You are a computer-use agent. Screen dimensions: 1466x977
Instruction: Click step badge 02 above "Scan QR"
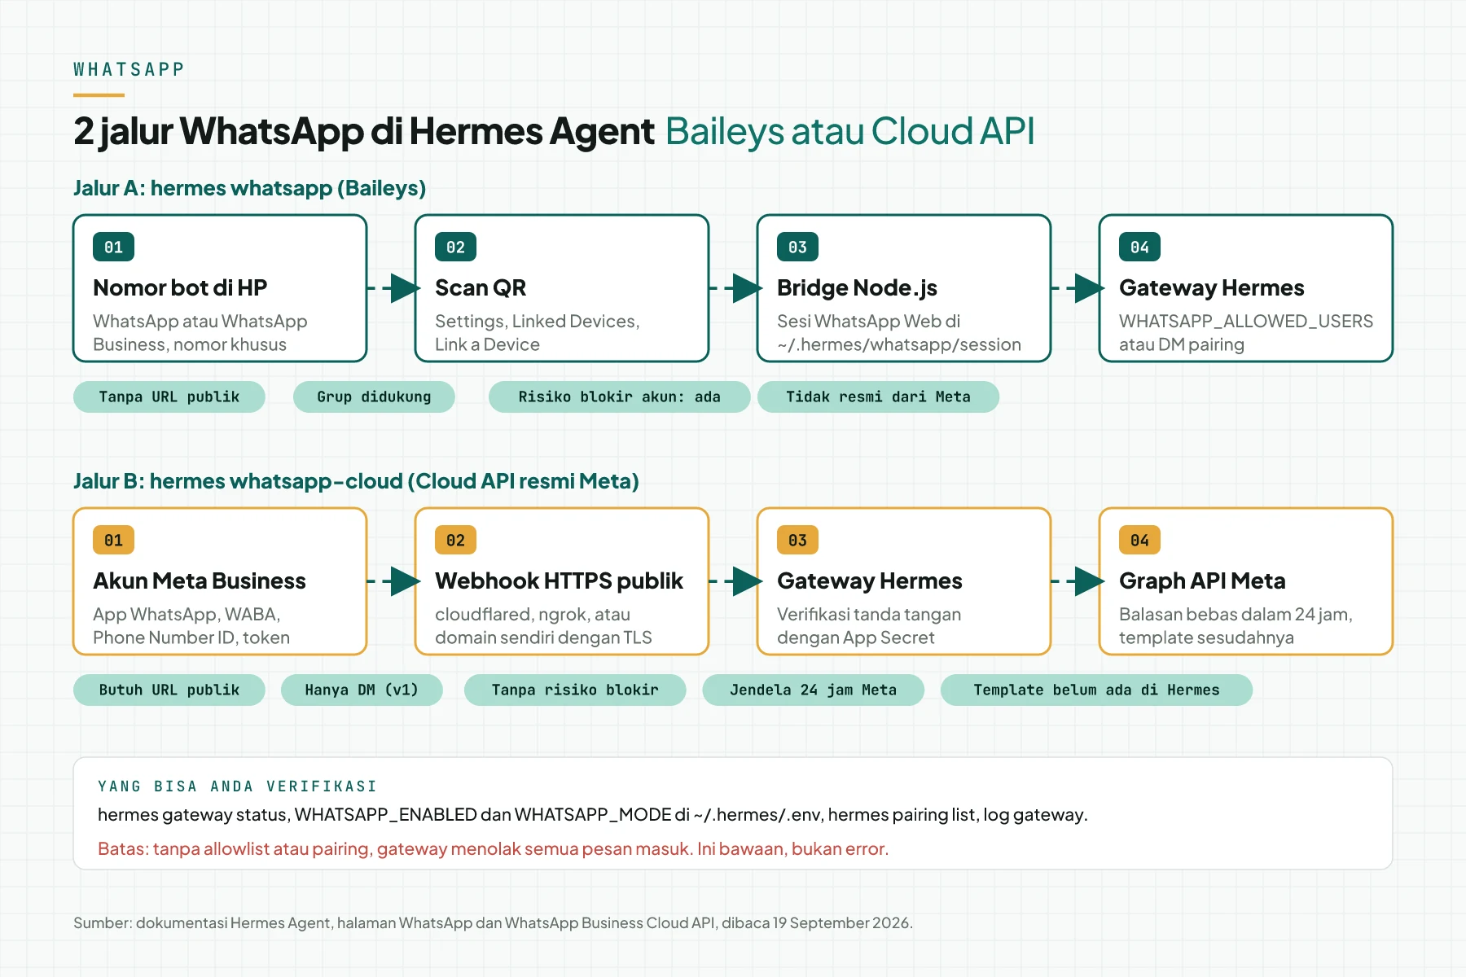[x=455, y=247]
